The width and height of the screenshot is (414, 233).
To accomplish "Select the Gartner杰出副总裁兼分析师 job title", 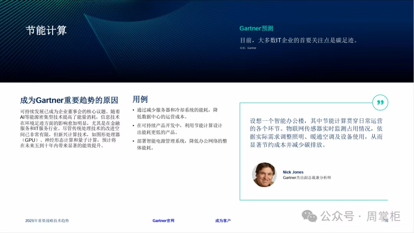I will 307,178.
